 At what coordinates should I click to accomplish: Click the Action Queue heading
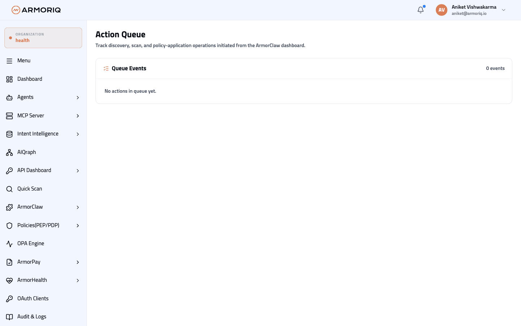click(x=120, y=34)
